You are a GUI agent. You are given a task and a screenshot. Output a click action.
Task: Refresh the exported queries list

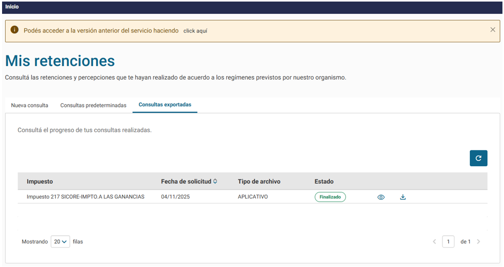point(478,159)
